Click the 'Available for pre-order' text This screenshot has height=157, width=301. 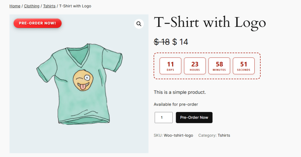click(176, 104)
